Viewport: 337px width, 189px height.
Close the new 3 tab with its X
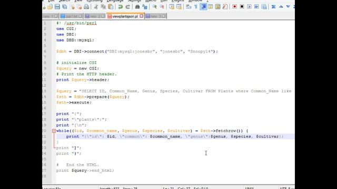coord(164,16)
